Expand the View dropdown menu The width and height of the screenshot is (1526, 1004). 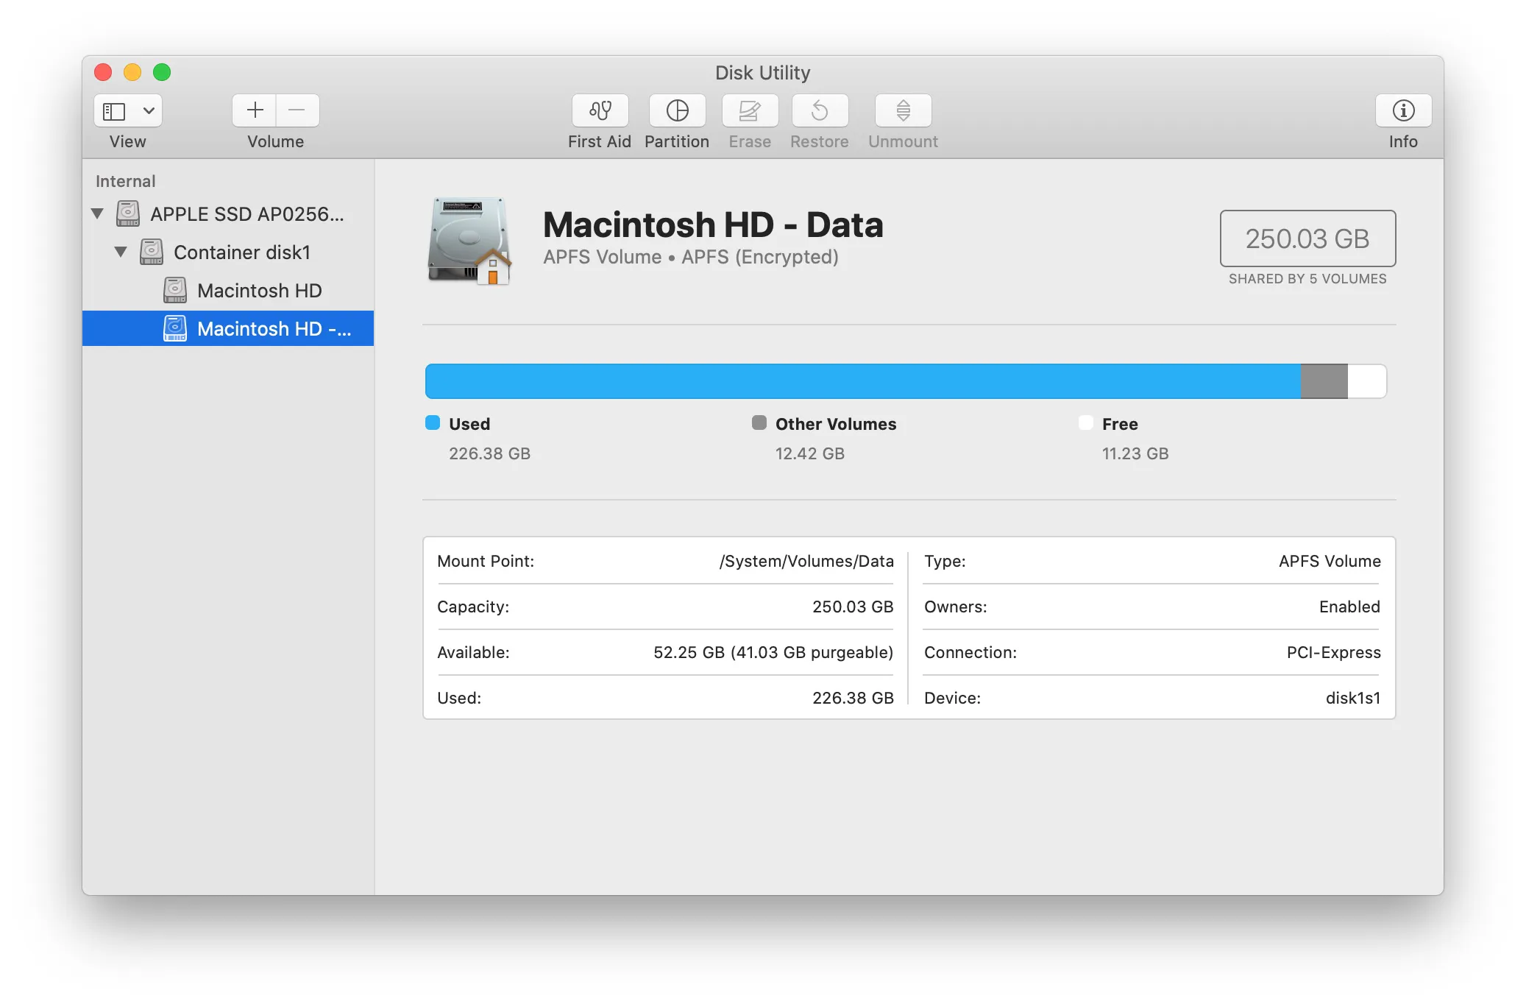pos(146,109)
